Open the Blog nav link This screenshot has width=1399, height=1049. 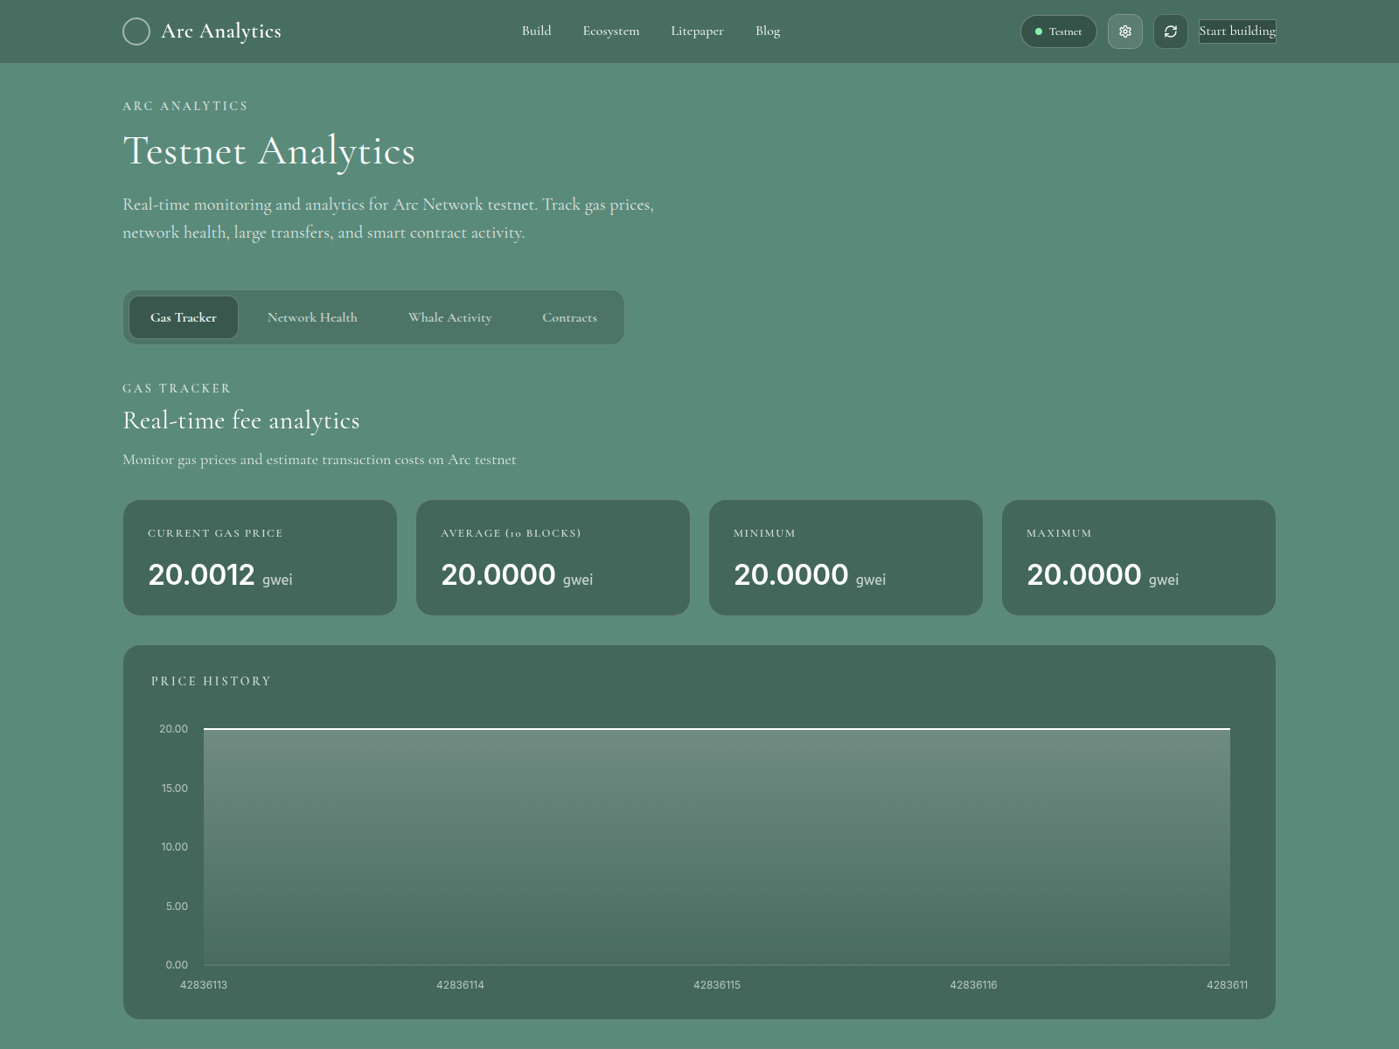point(768,31)
